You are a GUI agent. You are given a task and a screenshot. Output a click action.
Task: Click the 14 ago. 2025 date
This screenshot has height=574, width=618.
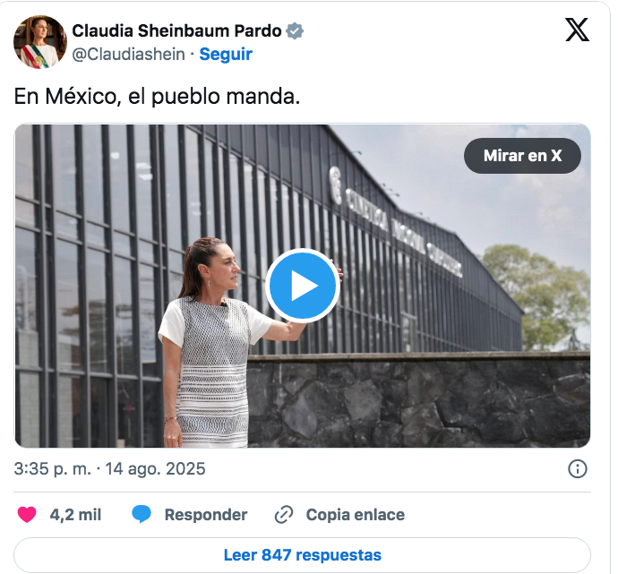(x=155, y=469)
